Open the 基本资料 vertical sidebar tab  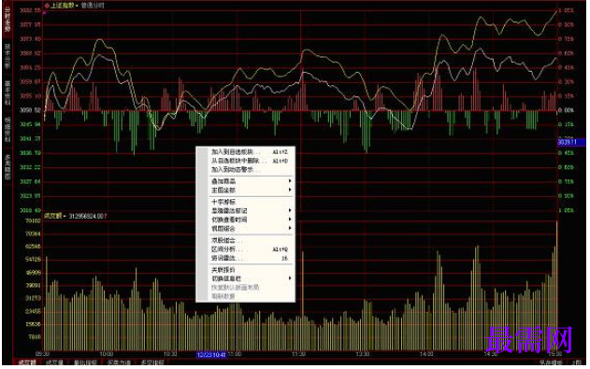coord(7,93)
